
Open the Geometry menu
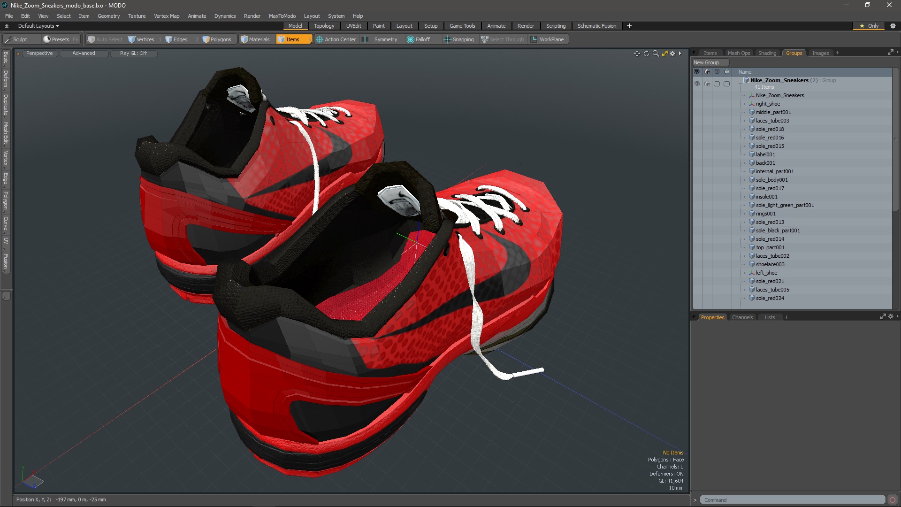[108, 16]
